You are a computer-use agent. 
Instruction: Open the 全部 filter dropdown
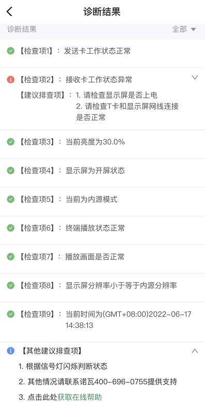[184, 30]
